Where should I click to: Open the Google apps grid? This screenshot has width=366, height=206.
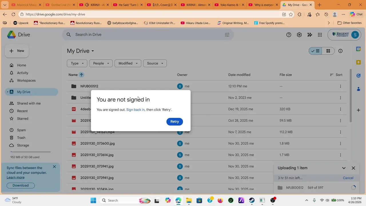(x=320, y=35)
